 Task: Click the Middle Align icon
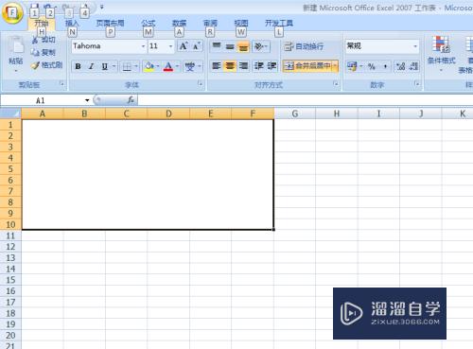click(230, 46)
